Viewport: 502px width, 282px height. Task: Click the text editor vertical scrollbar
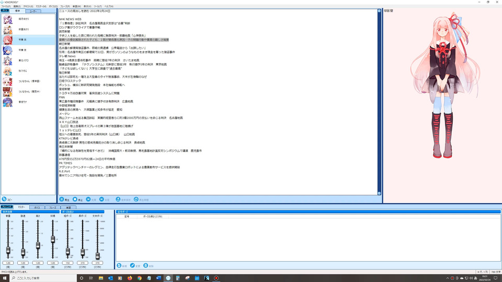(x=380, y=102)
